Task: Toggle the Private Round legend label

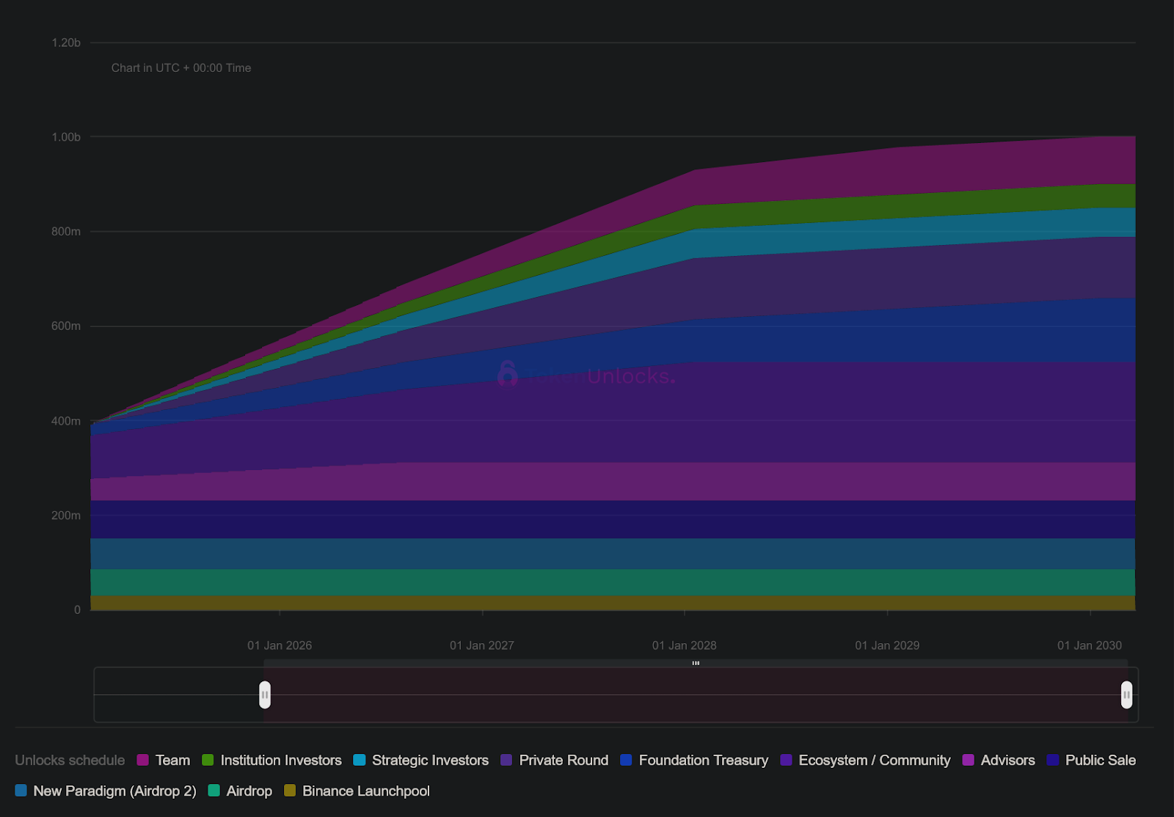Action: [x=564, y=761]
